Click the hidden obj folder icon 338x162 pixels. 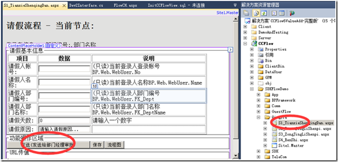point(261,83)
